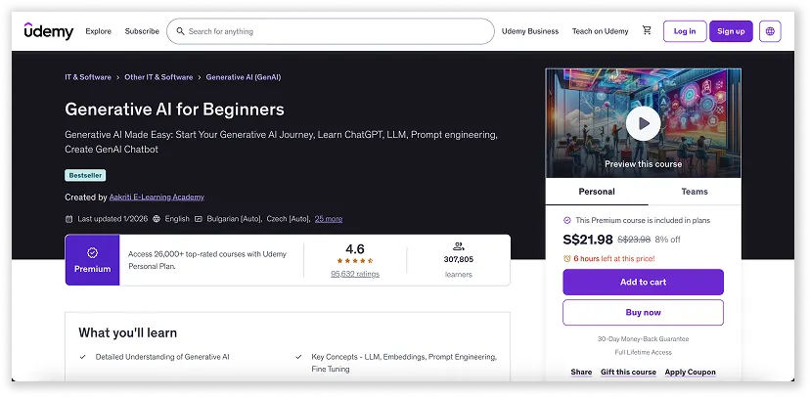Screen dimensions: 810x397
Task: Open the Explore menu
Action: [98, 31]
